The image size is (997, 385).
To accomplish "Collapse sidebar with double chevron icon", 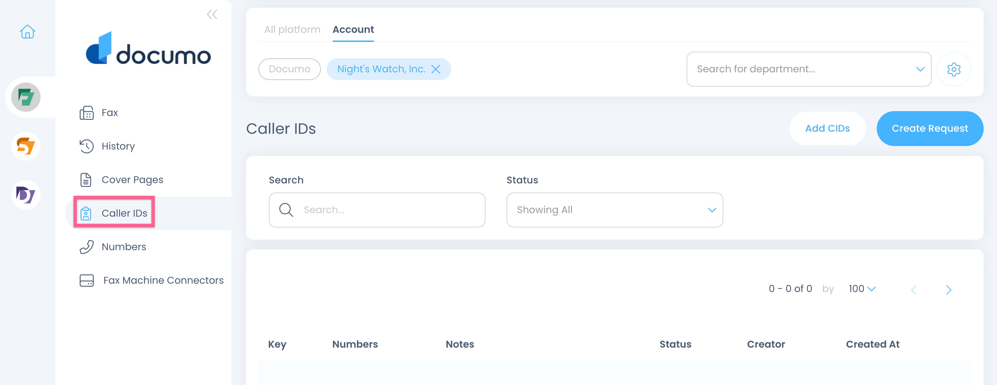I will click(212, 15).
